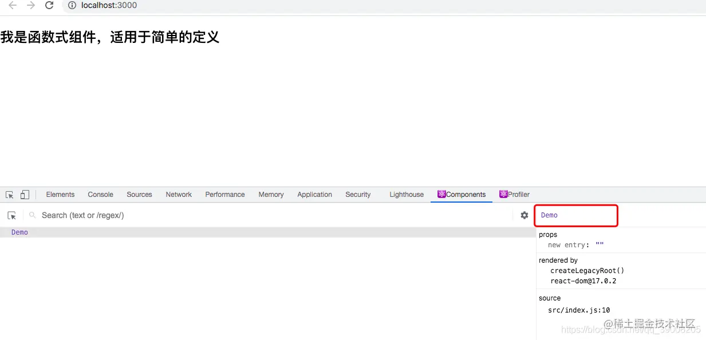Open the Lighthouse panel
The height and width of the screenshot is (340, 706).
(x=406, y=195)
